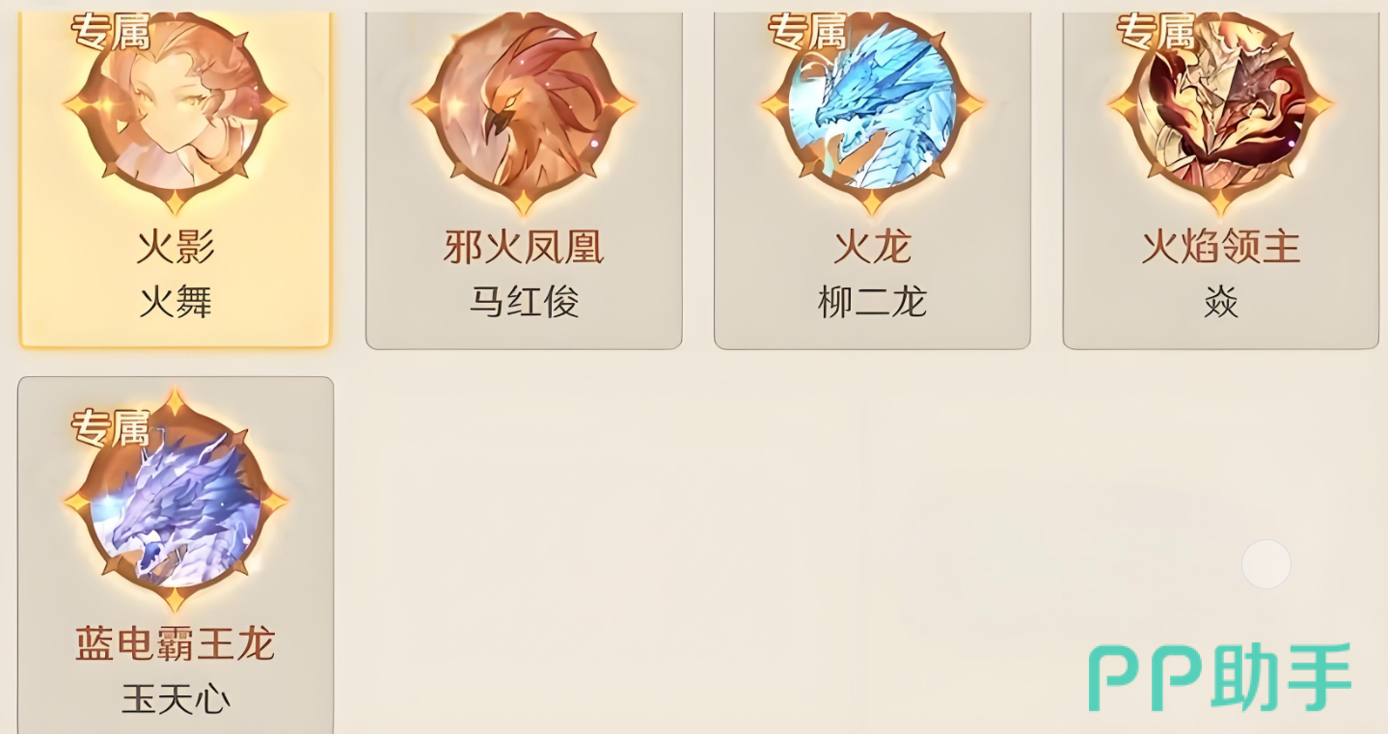The height and width of the screenshot is (734, 1388).
Task: Click the 蓝电霸王龙 title label
Action: (176, 644)
